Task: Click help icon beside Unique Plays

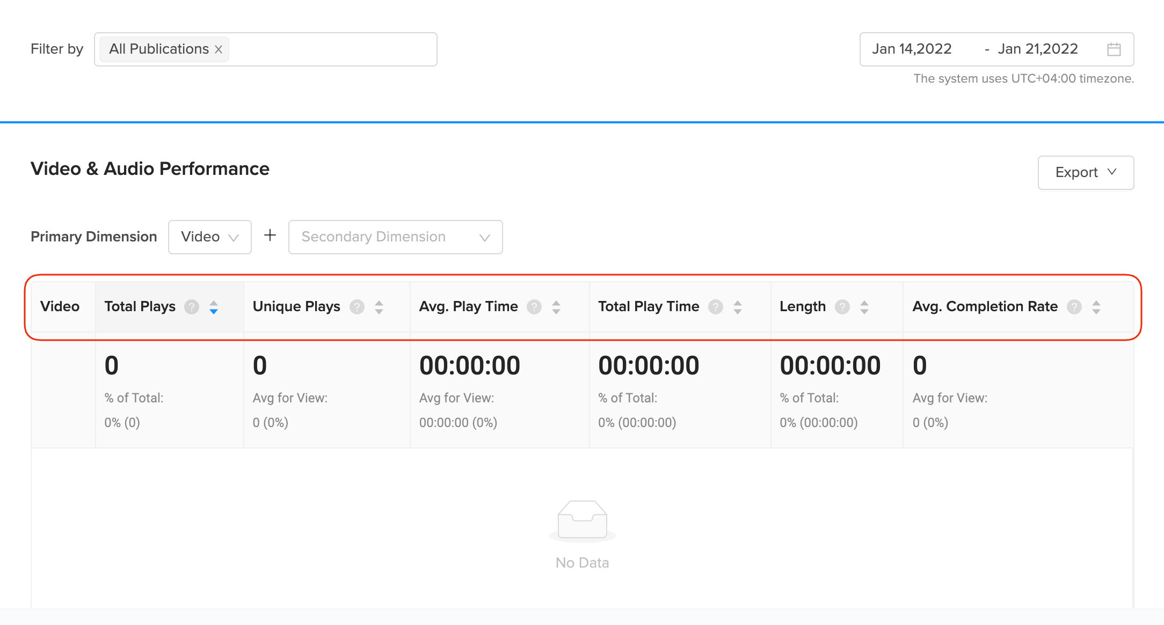Action: (x=357, y=307)
